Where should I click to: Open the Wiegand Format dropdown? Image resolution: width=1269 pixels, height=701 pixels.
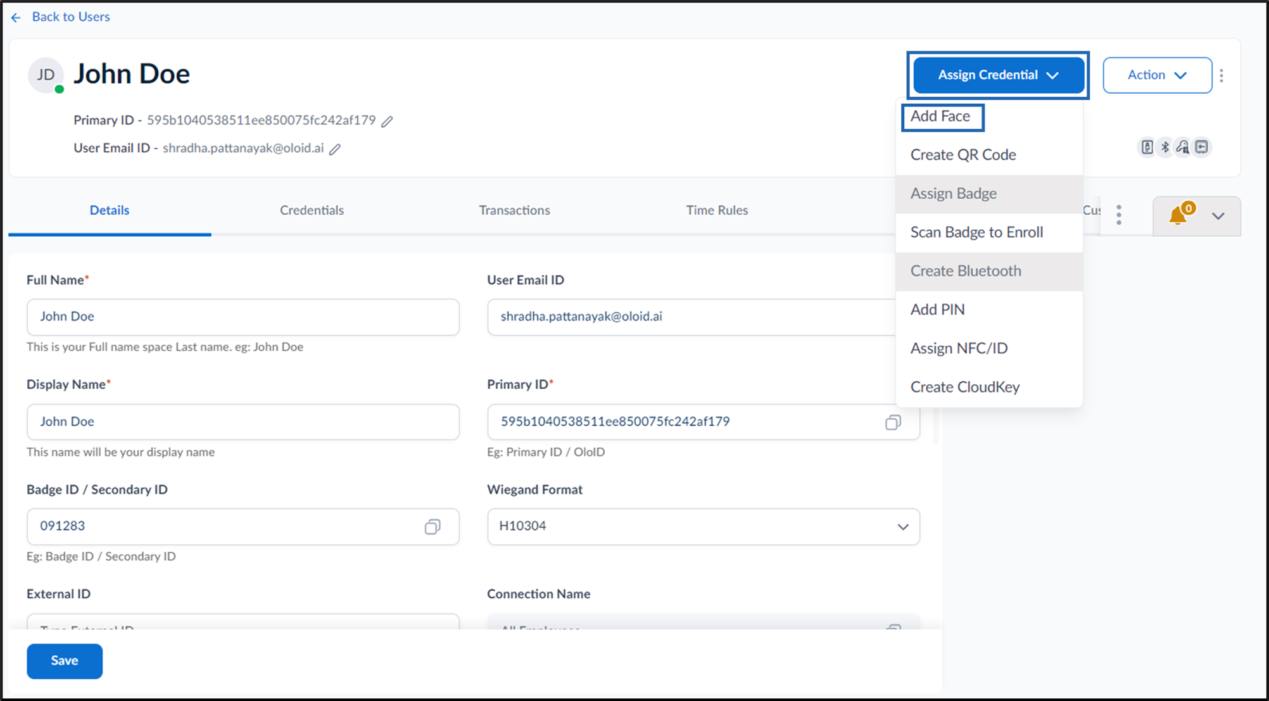(x=703, y=526)
